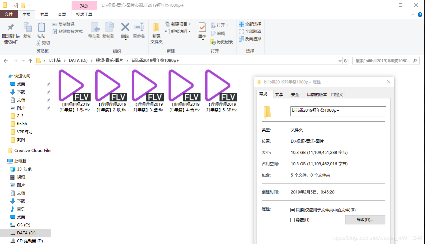Click the Help question mark icon
The height and width of the screenshot is (244, 425).
click(420, 15)
